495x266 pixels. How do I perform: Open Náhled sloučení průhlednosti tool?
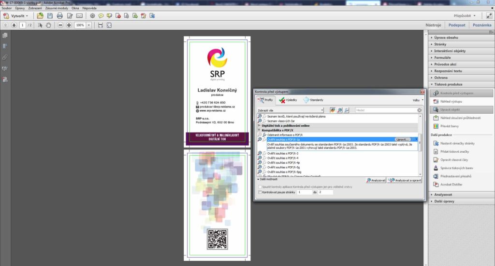460,118
